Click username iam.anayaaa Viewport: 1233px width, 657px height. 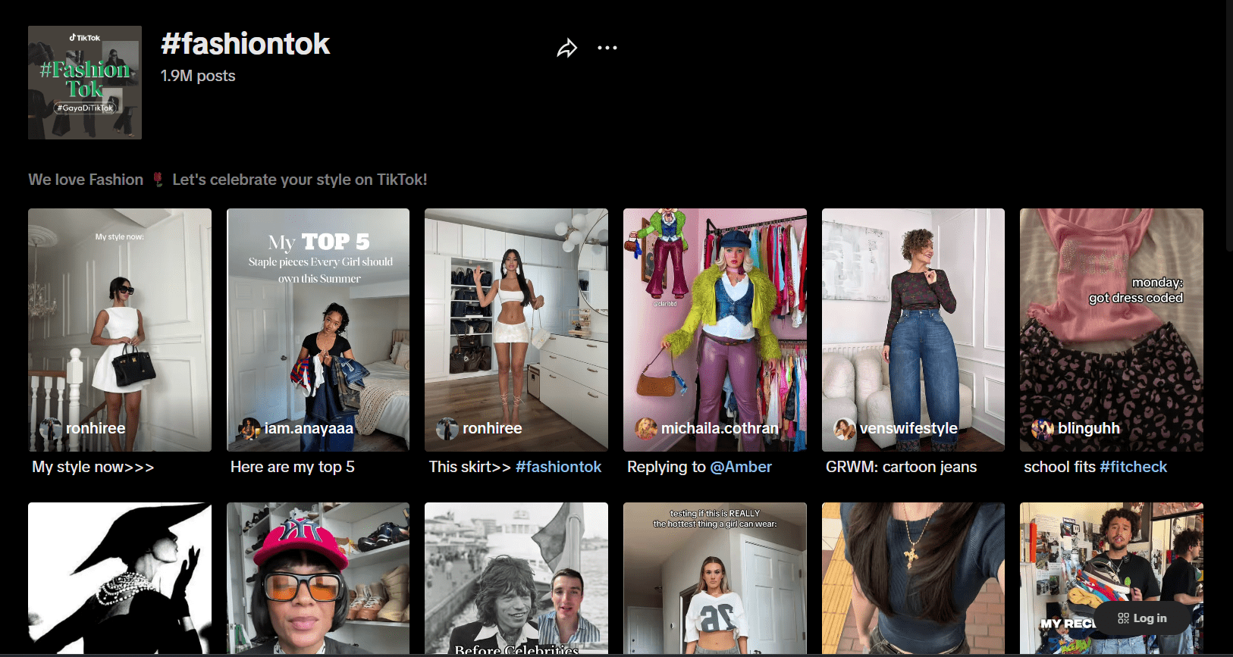[309, 428]
